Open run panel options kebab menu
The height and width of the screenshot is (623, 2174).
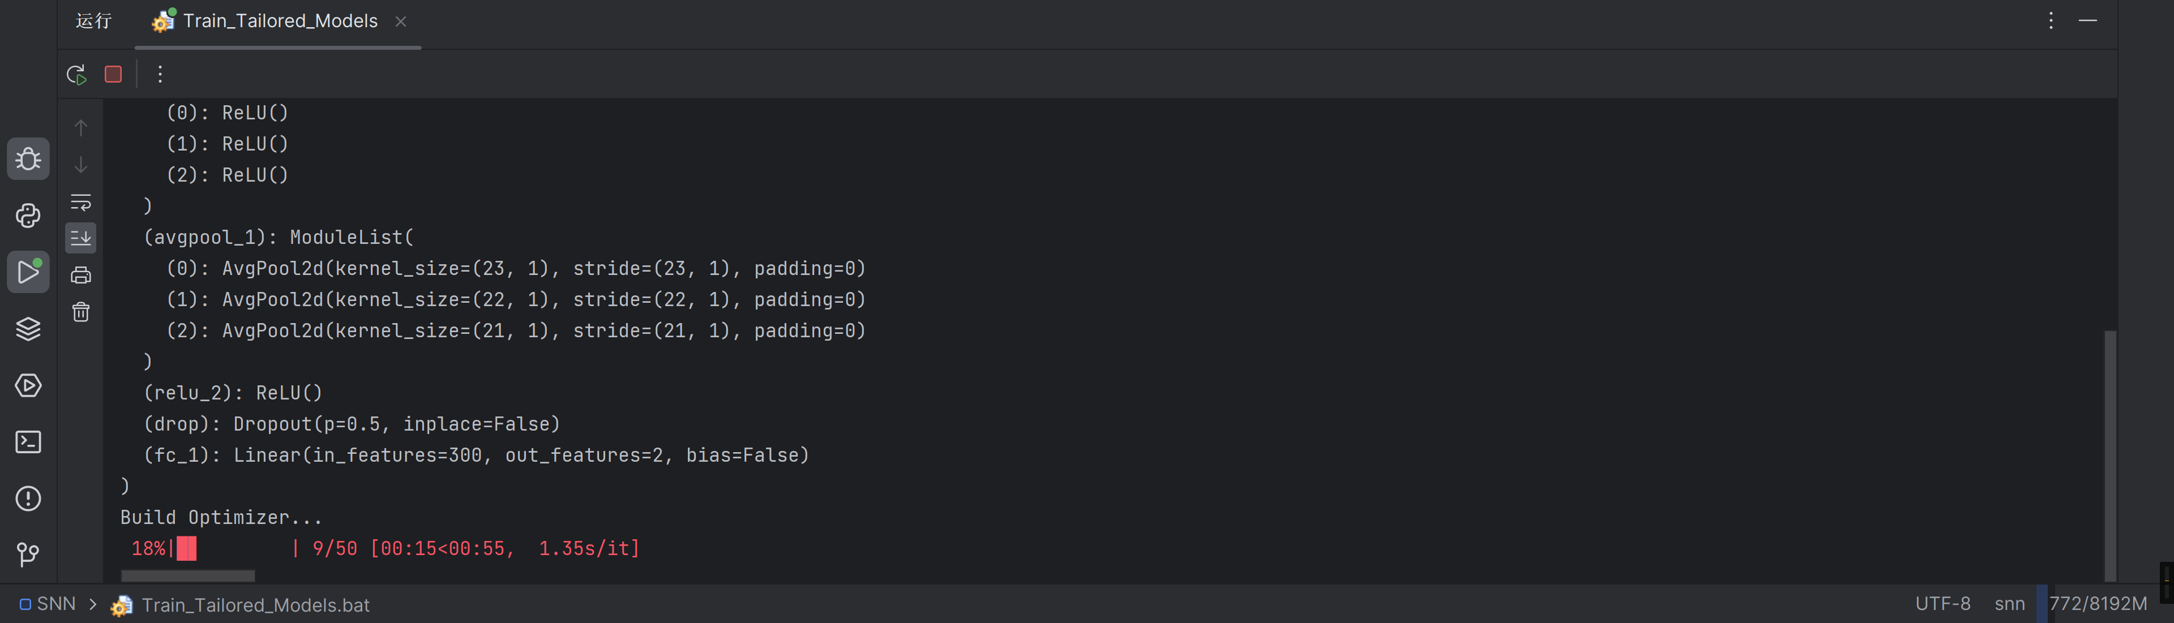[x=2051, y=20]
